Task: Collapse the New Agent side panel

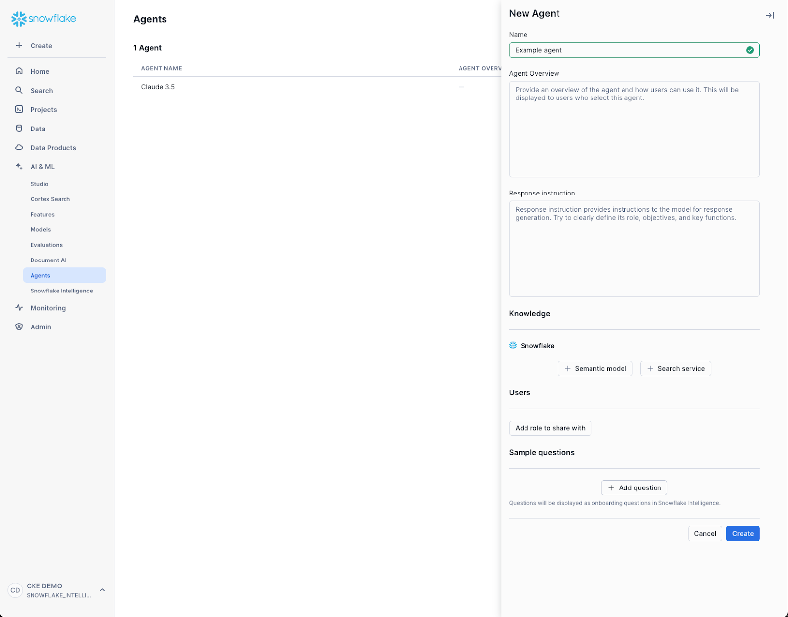Action: tap(769, 15)
